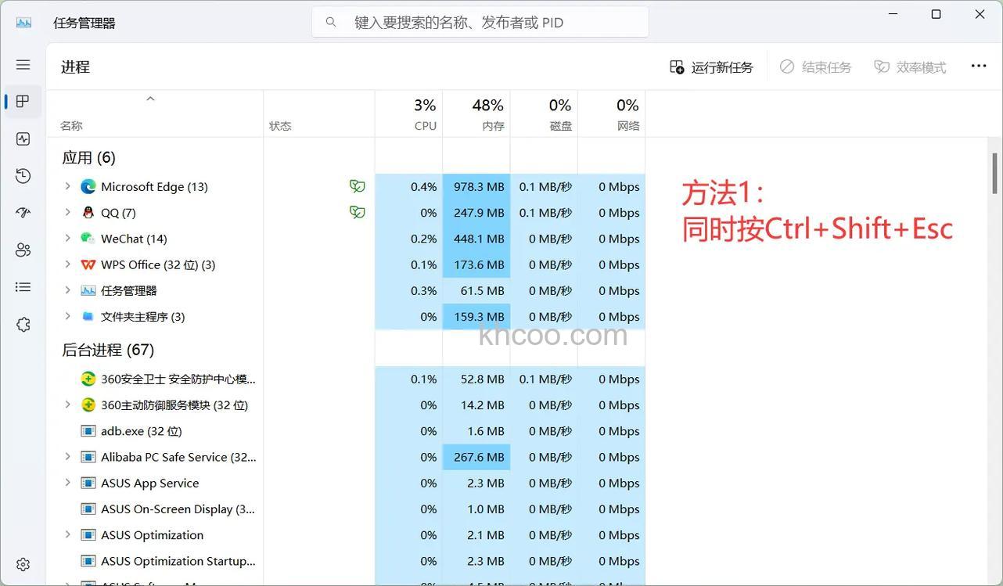
Task: Open the Users page in the sidebar
Action: (23, 249)
